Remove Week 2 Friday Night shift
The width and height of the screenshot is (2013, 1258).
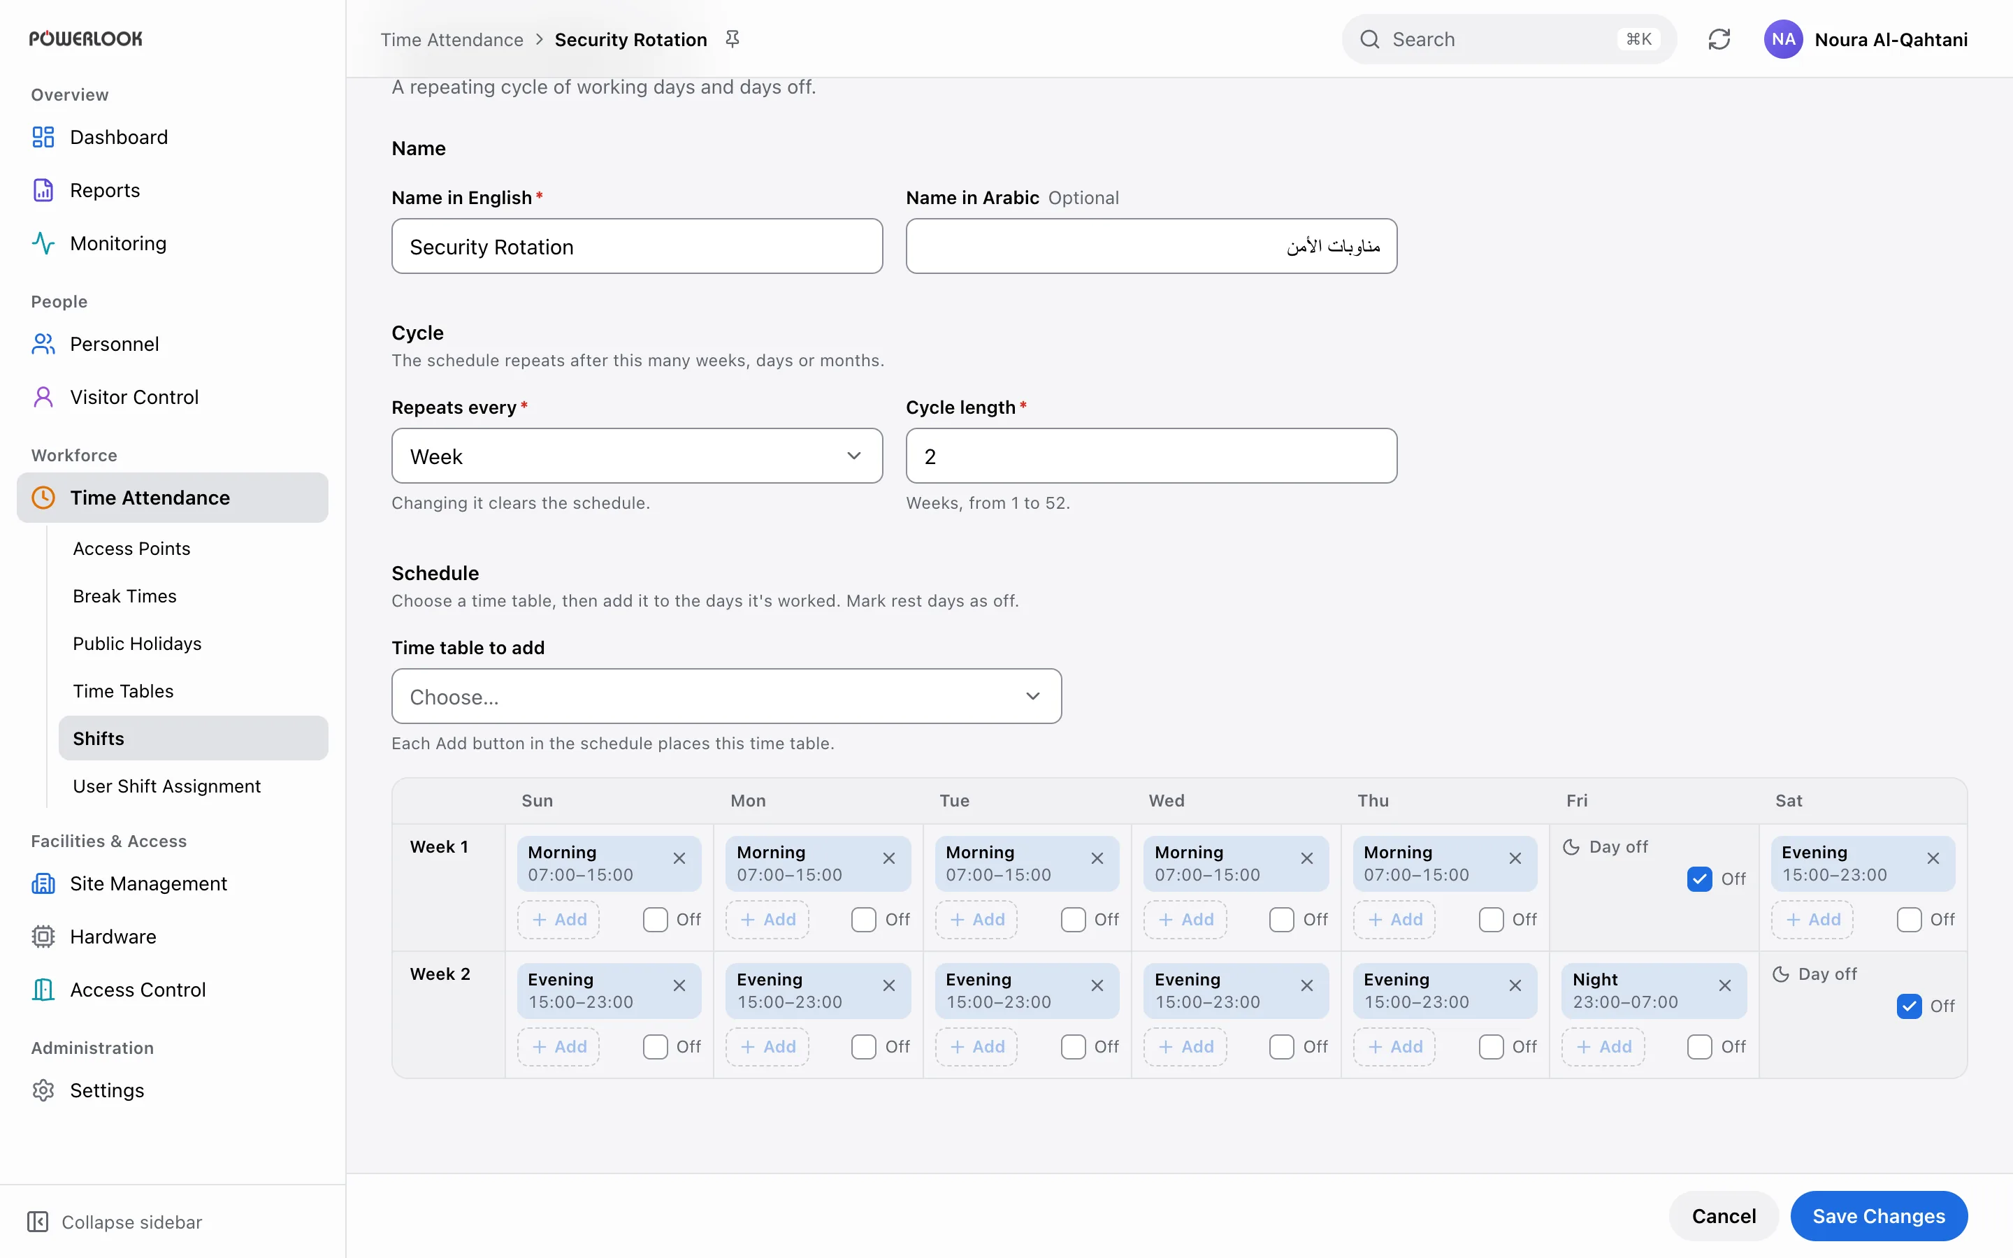1724,986
